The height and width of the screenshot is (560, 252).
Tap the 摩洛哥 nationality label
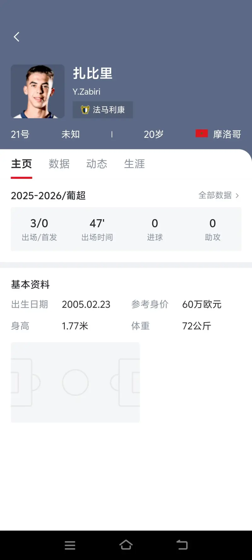pos(227,134)
